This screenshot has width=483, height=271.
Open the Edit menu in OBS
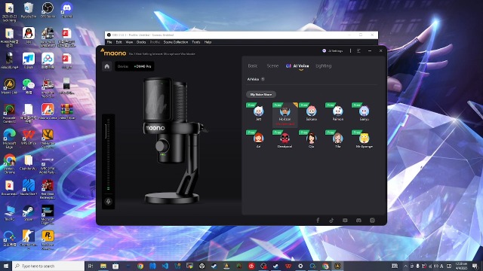click(x=119, y=42)
